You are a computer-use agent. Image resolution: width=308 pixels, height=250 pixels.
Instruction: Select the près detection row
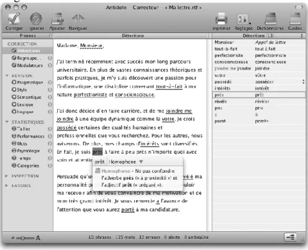pyautogui.click(x=259, y=95)
